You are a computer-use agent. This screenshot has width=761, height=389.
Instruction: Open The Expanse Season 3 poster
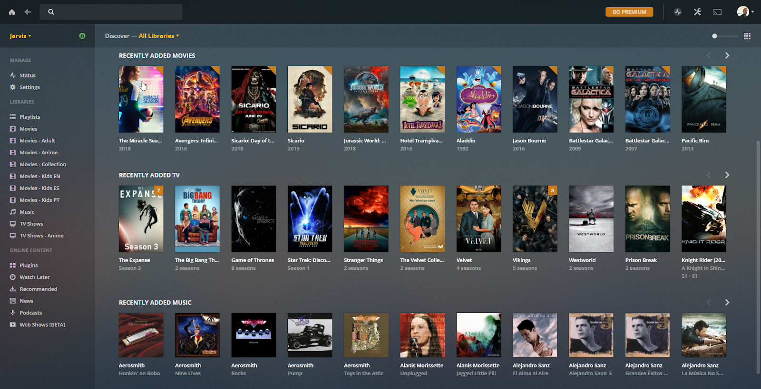(x=141, y=219)
